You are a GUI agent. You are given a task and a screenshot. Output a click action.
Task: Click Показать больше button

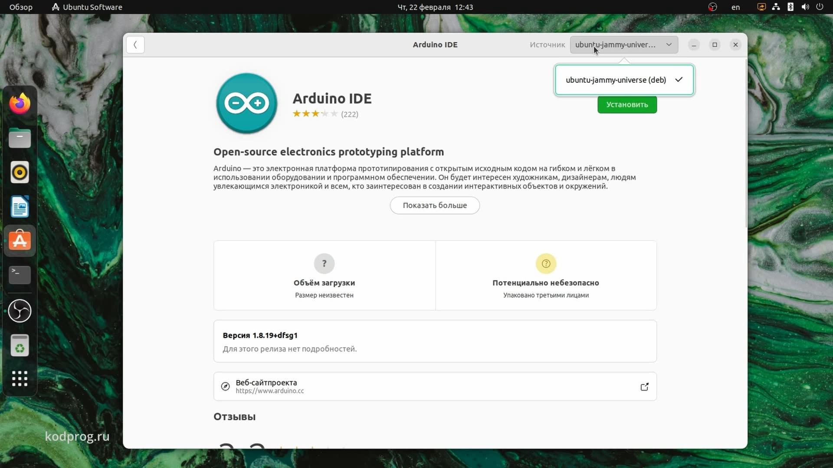[435, 205]
